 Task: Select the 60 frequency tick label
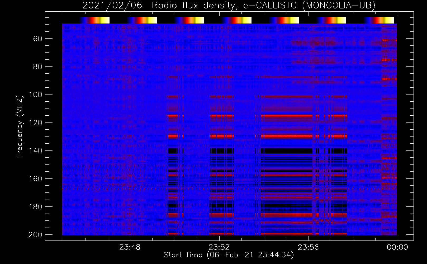(x=37, y=39)
